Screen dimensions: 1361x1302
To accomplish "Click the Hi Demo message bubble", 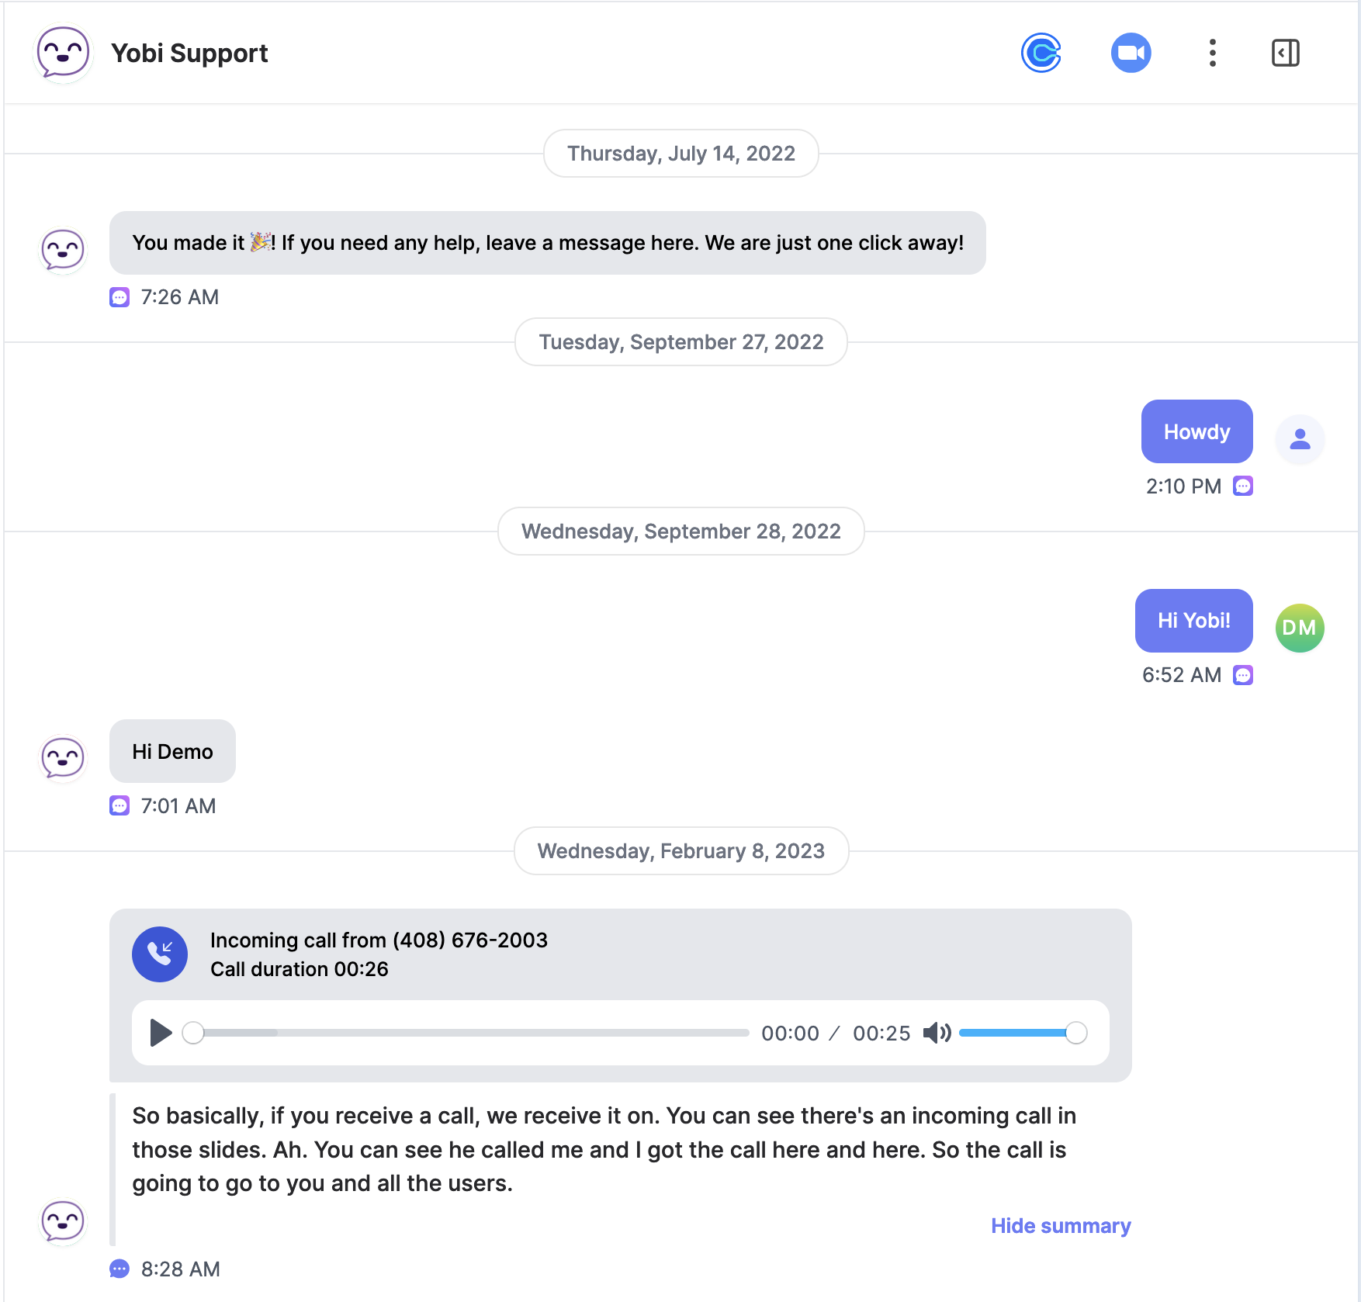I will click(172, 751).
